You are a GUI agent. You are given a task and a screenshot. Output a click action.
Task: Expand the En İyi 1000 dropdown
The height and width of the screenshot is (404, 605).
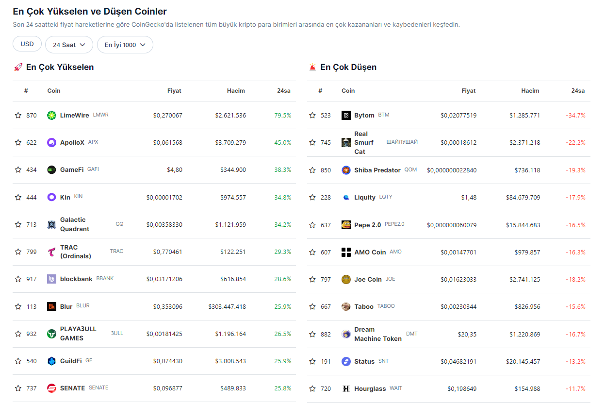(x=125, y=45)
